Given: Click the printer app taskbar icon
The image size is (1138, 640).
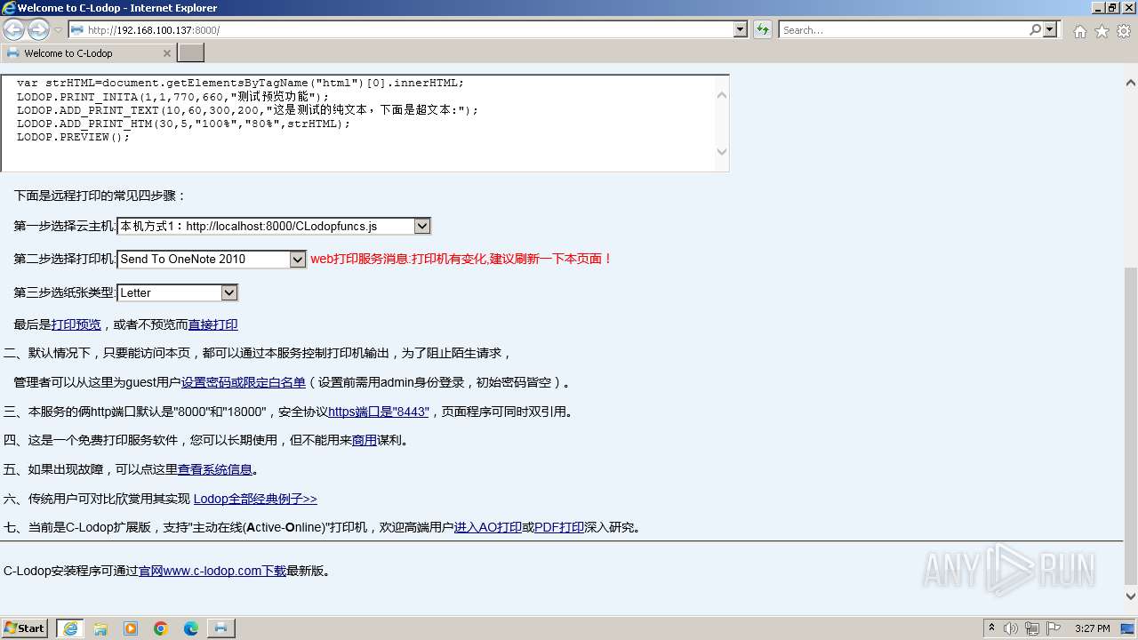Looking at the screenshot, I should tap(221, 628).
